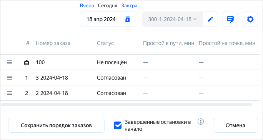Screen dimensions: 263x140
Task: Open the 18 апр 2024 date picker
Action: point(108,19)
